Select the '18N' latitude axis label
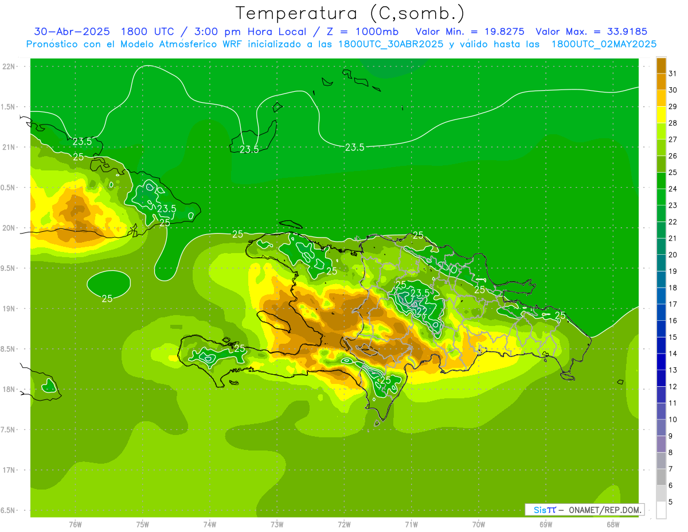This screenshot has height=532, width=688. (x=8, y=389)
